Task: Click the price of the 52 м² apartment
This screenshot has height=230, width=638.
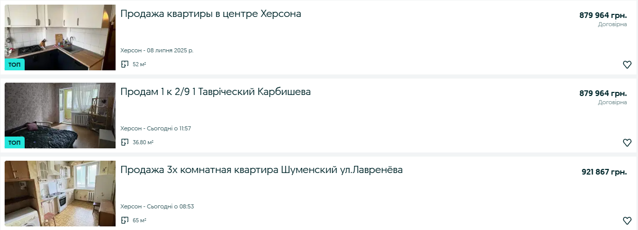Action: coord(603,15)
